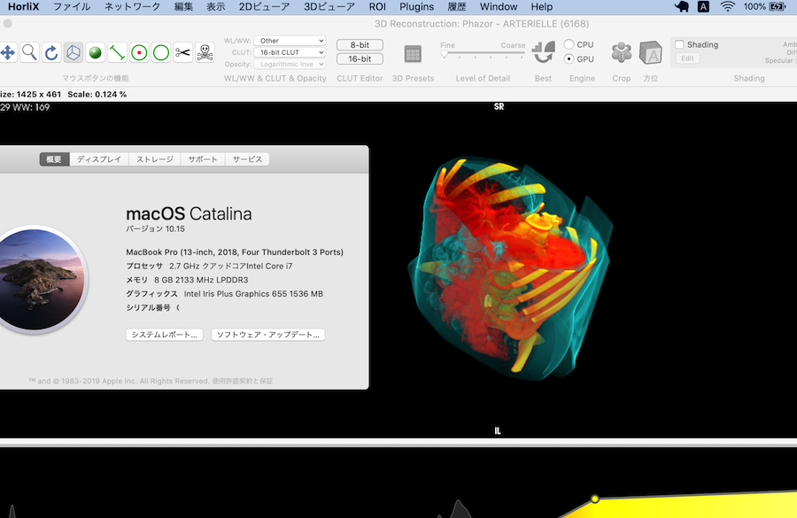Activate the scissors cutting tool
The width and height of the screenshot is (797, 518).
(182, 53)
